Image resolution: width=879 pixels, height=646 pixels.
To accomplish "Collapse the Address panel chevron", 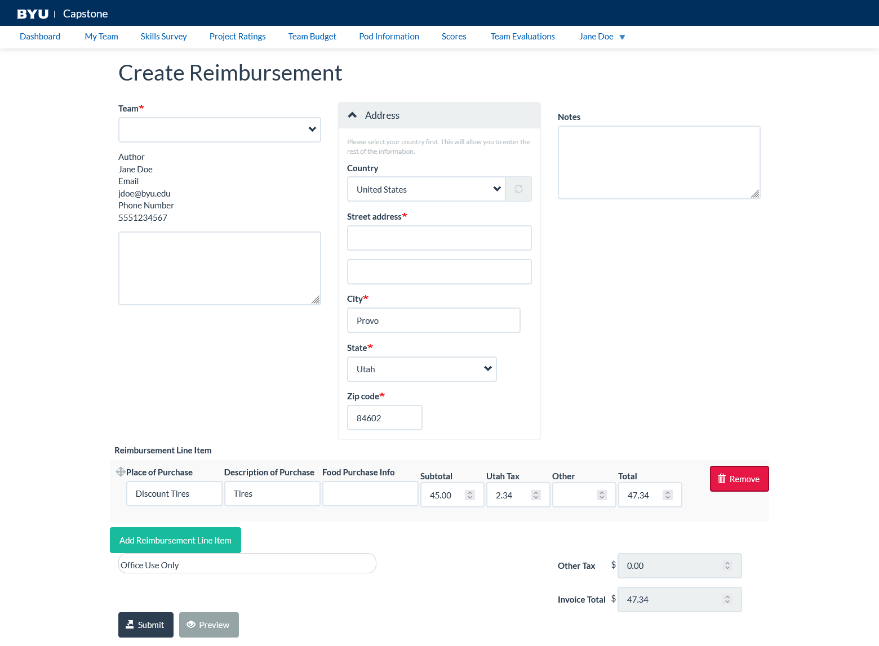I will 353,115.
